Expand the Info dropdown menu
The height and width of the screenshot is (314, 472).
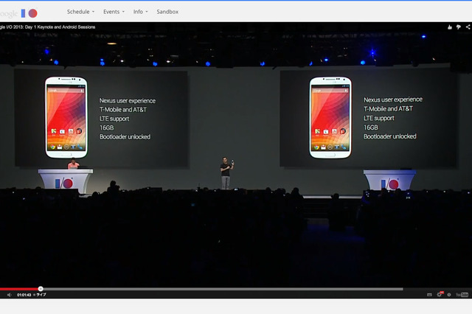[x=141, y=12]
